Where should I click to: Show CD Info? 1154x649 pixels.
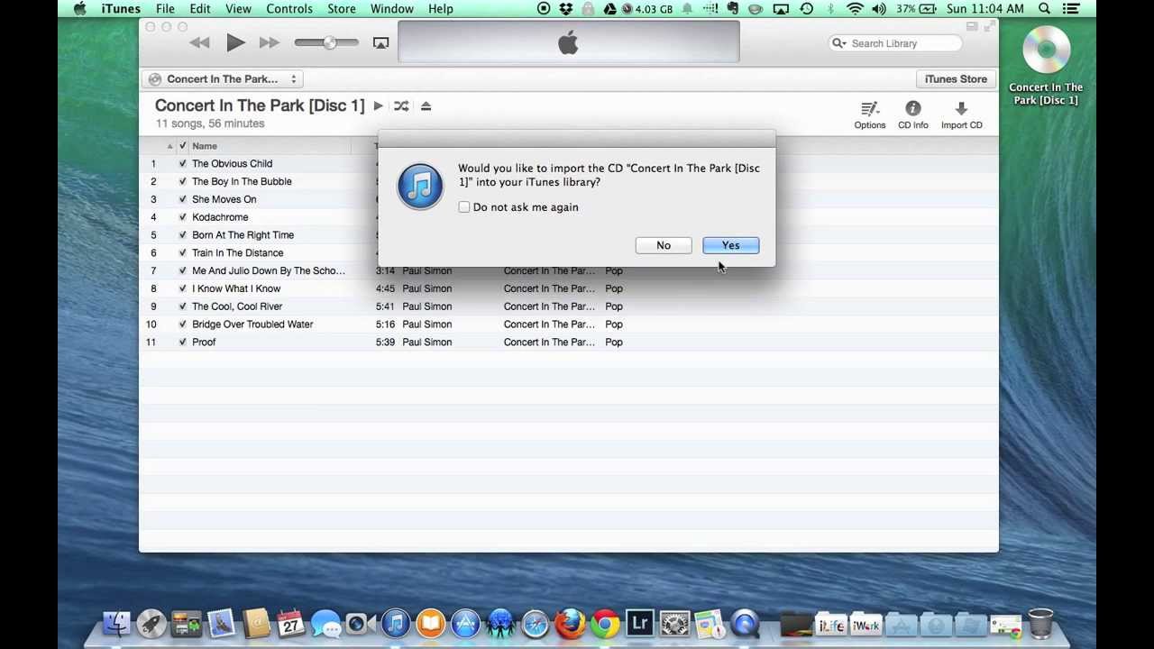point(912,115)
